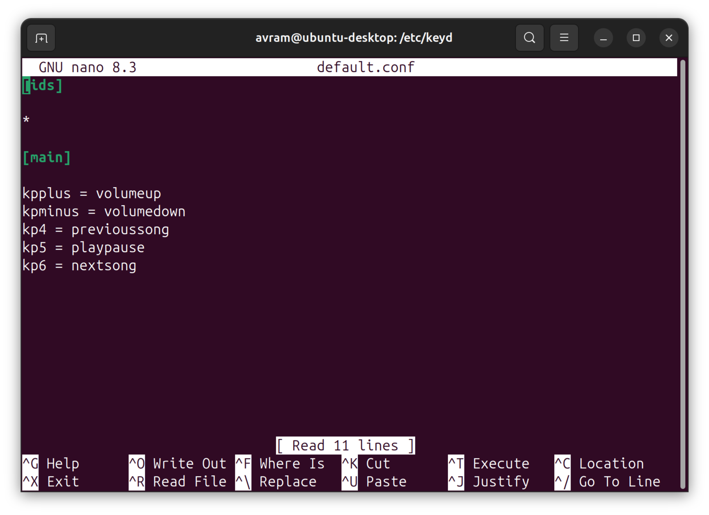
Task: Click the ^U Paste shortcut
Action: tap(374, 481)
